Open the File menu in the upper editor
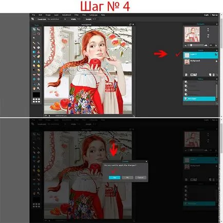223x223 pixels. 33,15
